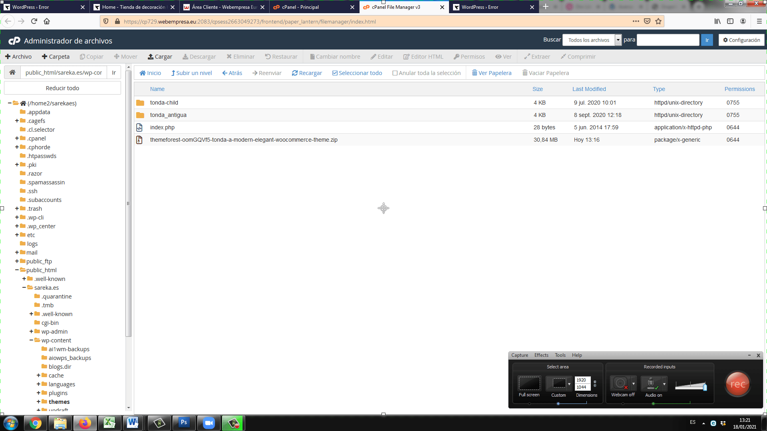Open Chrome from the Windows taskbar
The width and height of the screenshot is (767, 431).
tap(36, 423)
